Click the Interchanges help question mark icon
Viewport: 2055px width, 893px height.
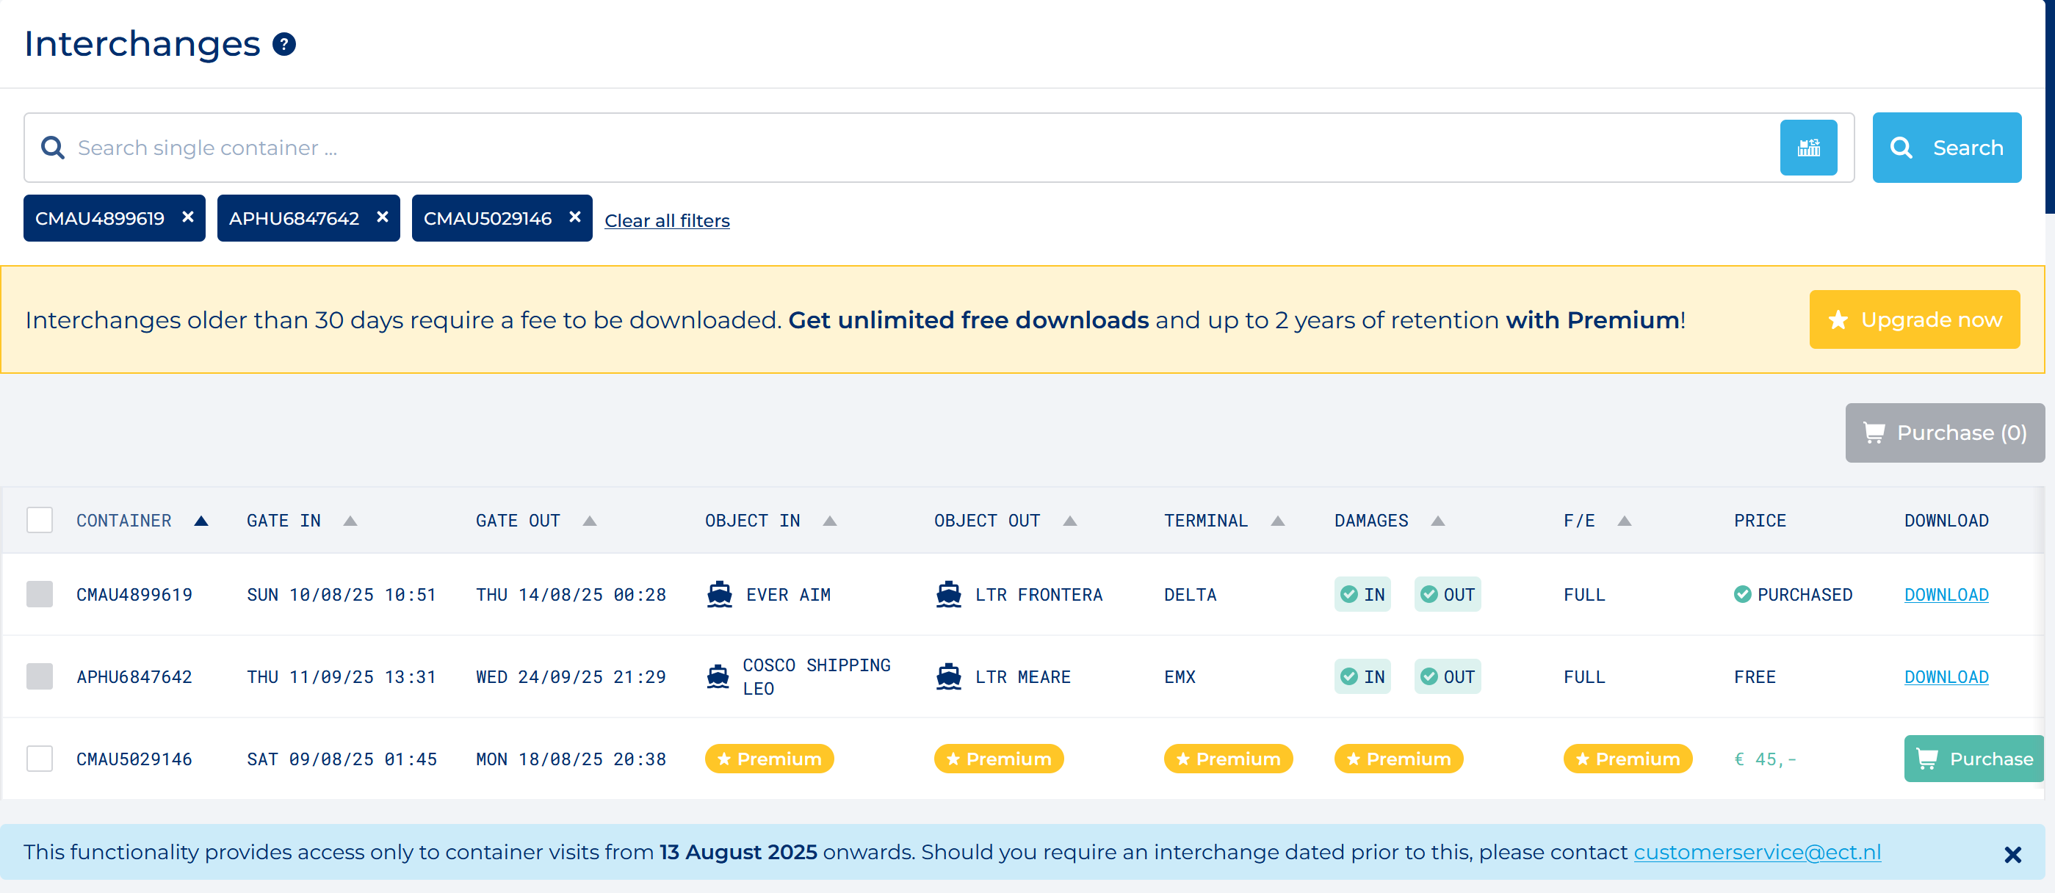click(284, 44)
